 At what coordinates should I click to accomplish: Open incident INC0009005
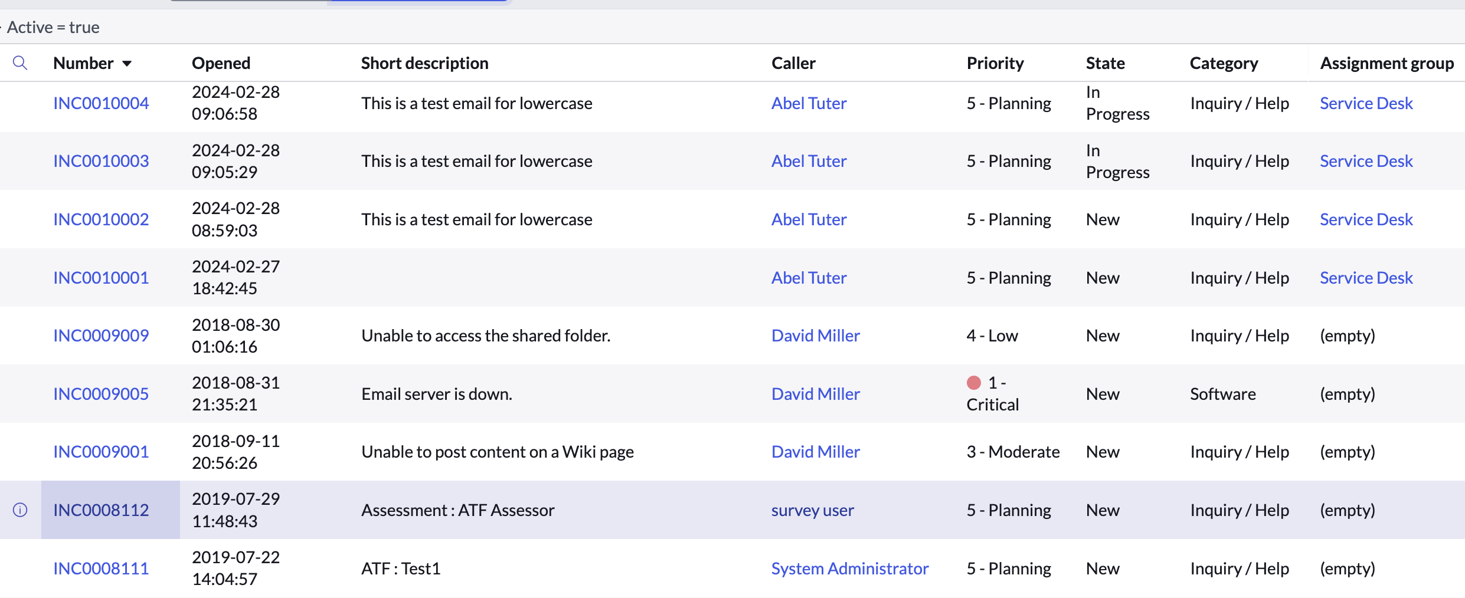101,394
